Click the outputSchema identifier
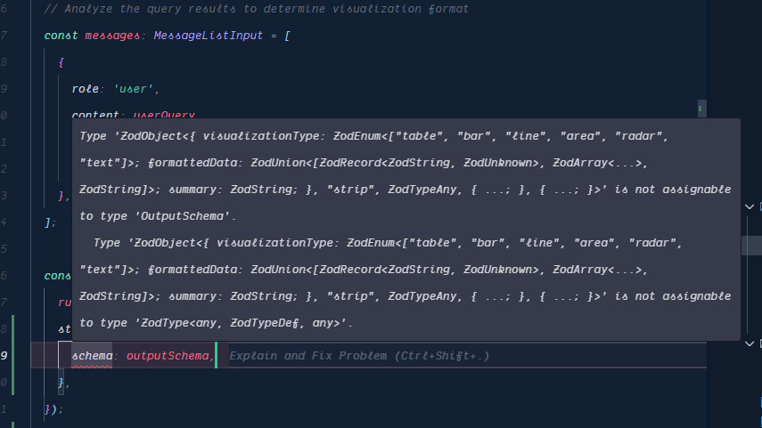The height and width of the screenshot is (428, 762). pyautogui.click(x=169, y=356)
